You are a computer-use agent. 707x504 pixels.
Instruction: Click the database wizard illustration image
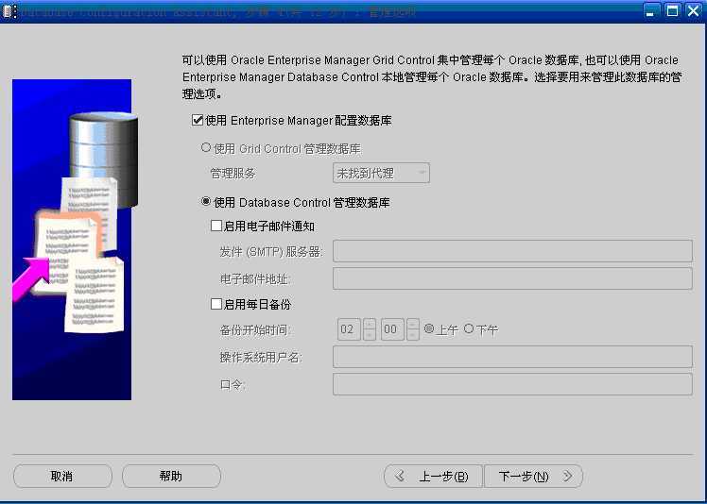click(x=72, y=240)
